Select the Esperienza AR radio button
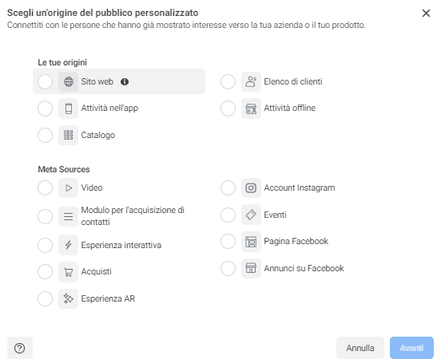 45,298
